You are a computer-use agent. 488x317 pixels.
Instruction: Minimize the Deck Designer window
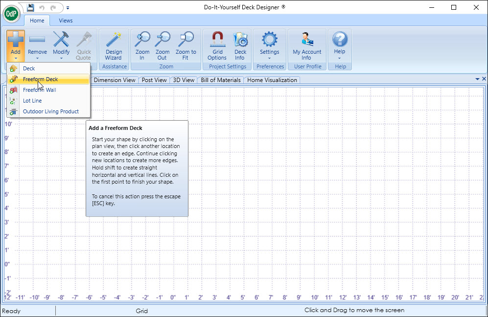[x=432, y=7]
